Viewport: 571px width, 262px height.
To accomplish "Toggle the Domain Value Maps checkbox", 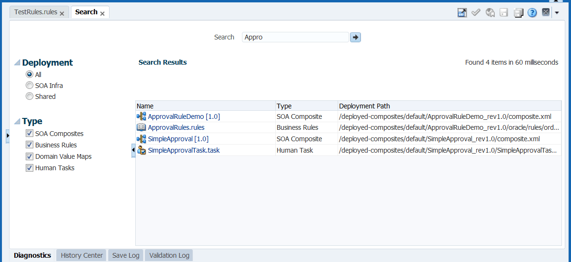I will tap(30, 156).
